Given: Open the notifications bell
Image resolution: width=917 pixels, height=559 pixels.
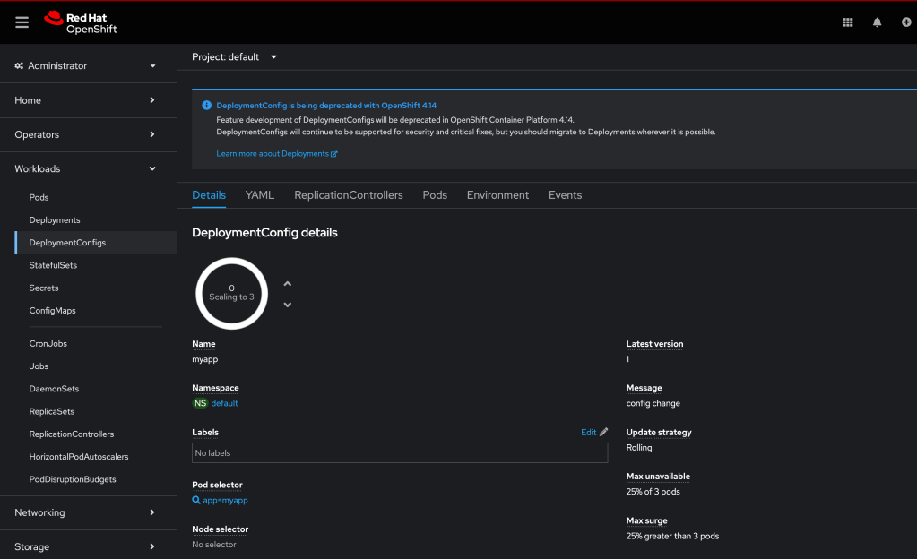Looking at the screenshot, I should pos(877,22).
